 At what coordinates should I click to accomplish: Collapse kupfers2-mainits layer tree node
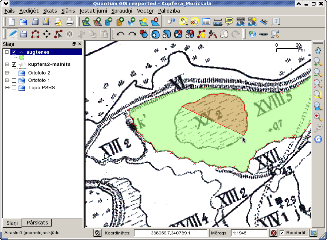point(7,64)
